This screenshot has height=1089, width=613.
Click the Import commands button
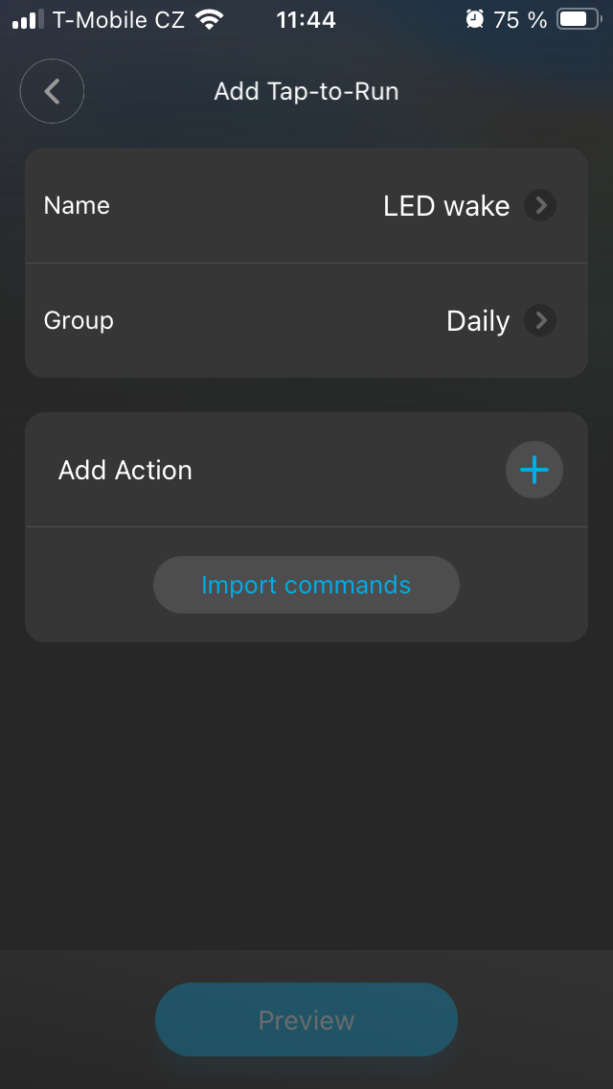click(306, 585)
